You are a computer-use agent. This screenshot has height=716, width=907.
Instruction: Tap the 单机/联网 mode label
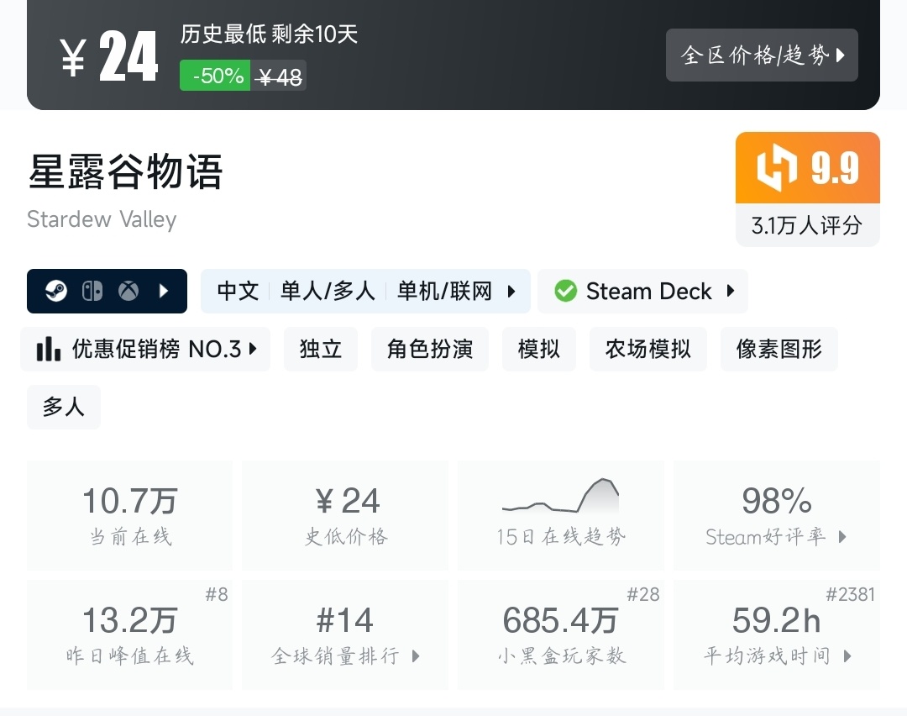[x=444, y=291]
